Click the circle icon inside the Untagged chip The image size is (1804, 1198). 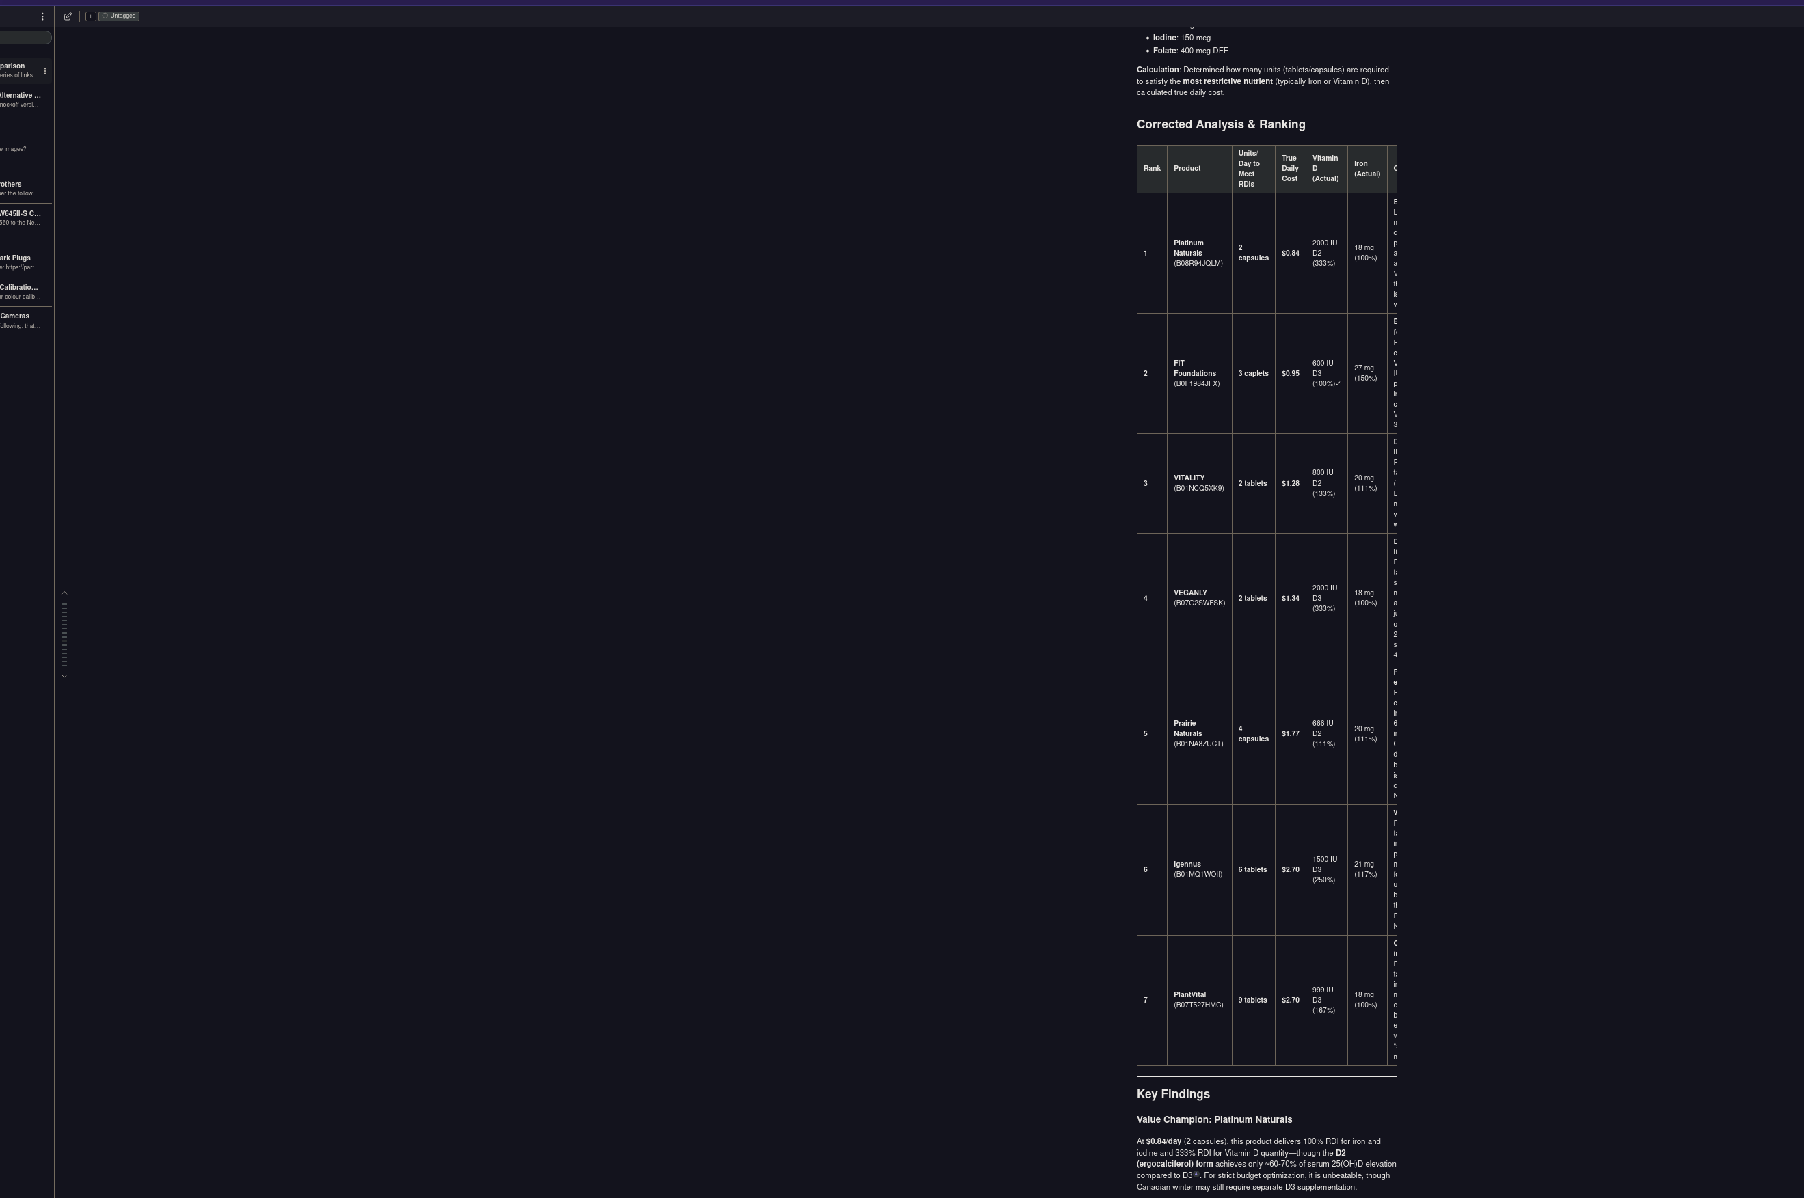pyautogui.click(x=105, y=15)
